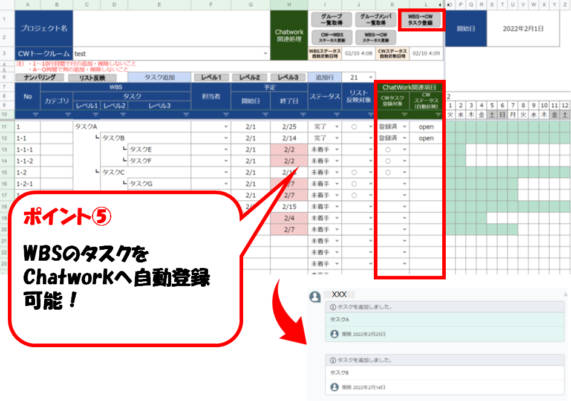Click レベル2 button

pyautogui.click(x=250, y=77)
